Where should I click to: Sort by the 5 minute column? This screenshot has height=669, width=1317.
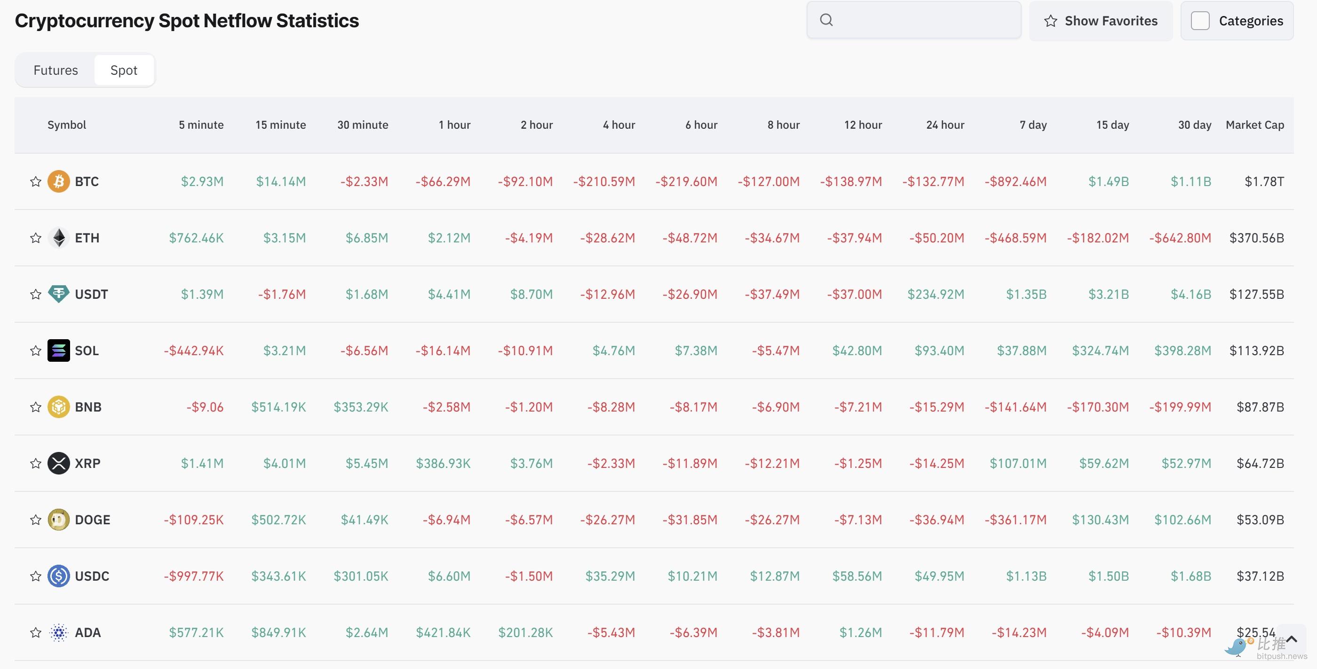[201, 124]
